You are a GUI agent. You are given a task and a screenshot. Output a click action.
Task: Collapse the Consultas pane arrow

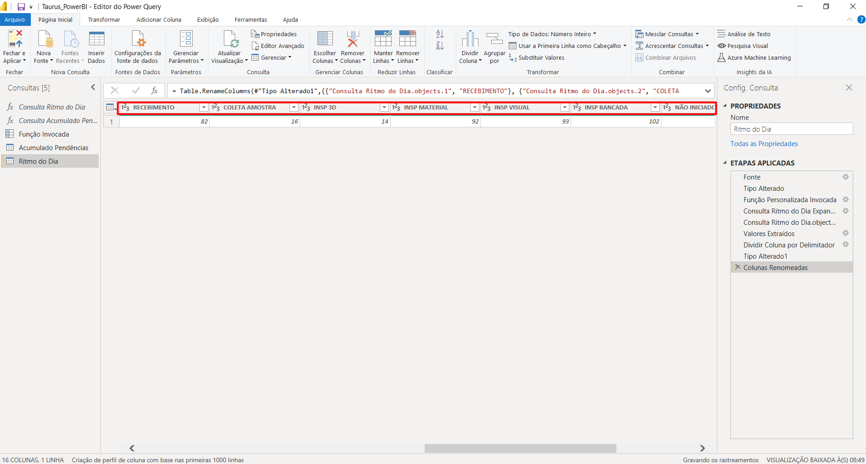[93, 87]
